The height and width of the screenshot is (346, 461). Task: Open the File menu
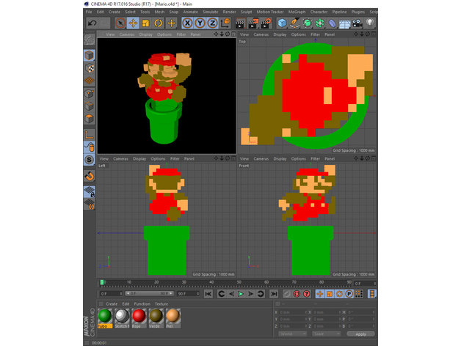click(x=89, y=12)
